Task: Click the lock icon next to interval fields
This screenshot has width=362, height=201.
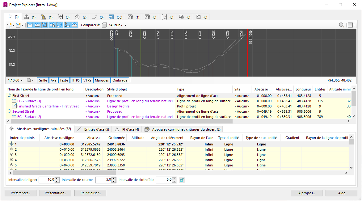Action: 182,180
